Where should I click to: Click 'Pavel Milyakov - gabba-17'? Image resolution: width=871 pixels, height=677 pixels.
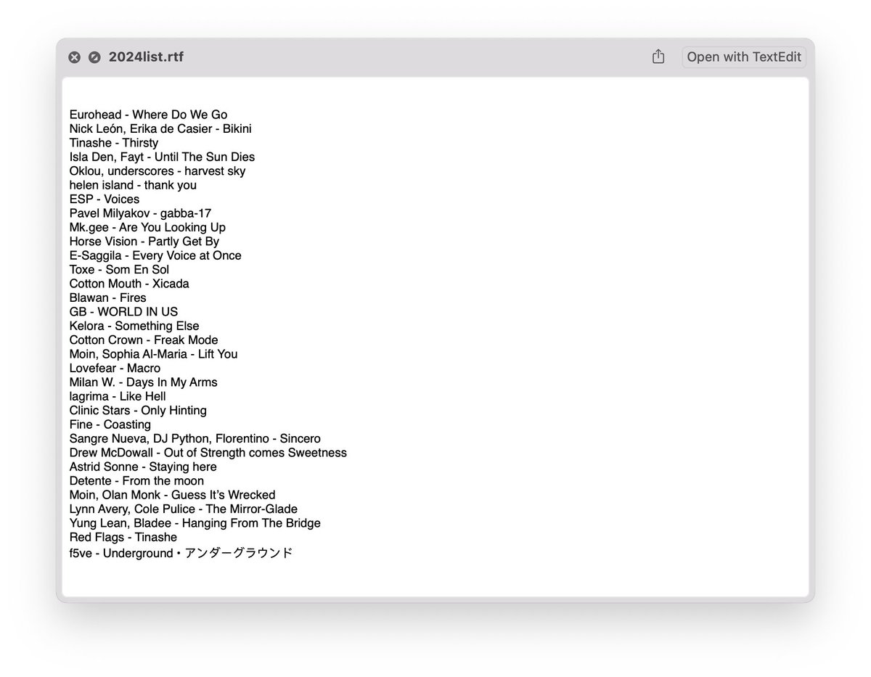click(x=140, y=213)
